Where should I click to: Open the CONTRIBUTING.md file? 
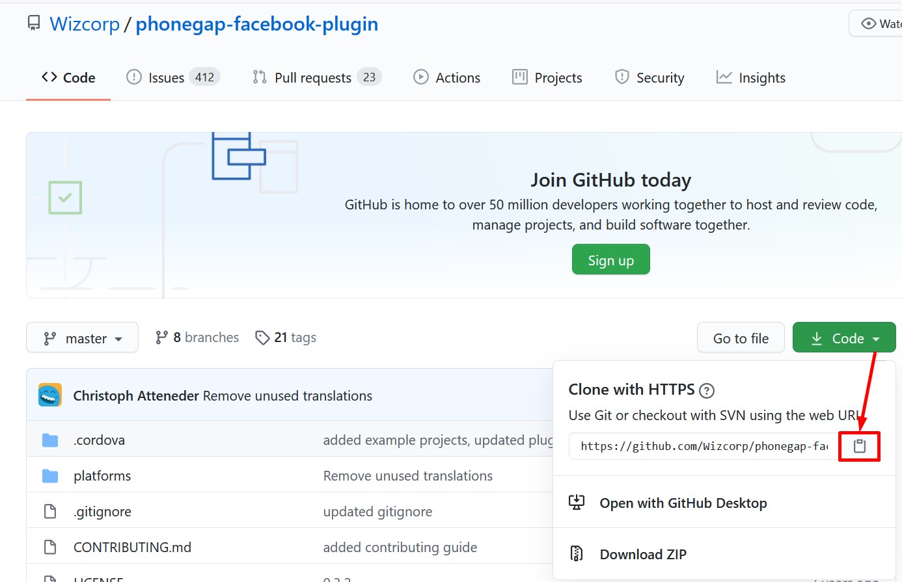point(132,548)
